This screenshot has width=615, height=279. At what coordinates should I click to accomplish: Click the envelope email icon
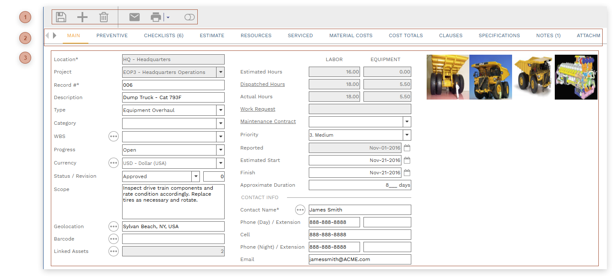(x=135, y=17)
